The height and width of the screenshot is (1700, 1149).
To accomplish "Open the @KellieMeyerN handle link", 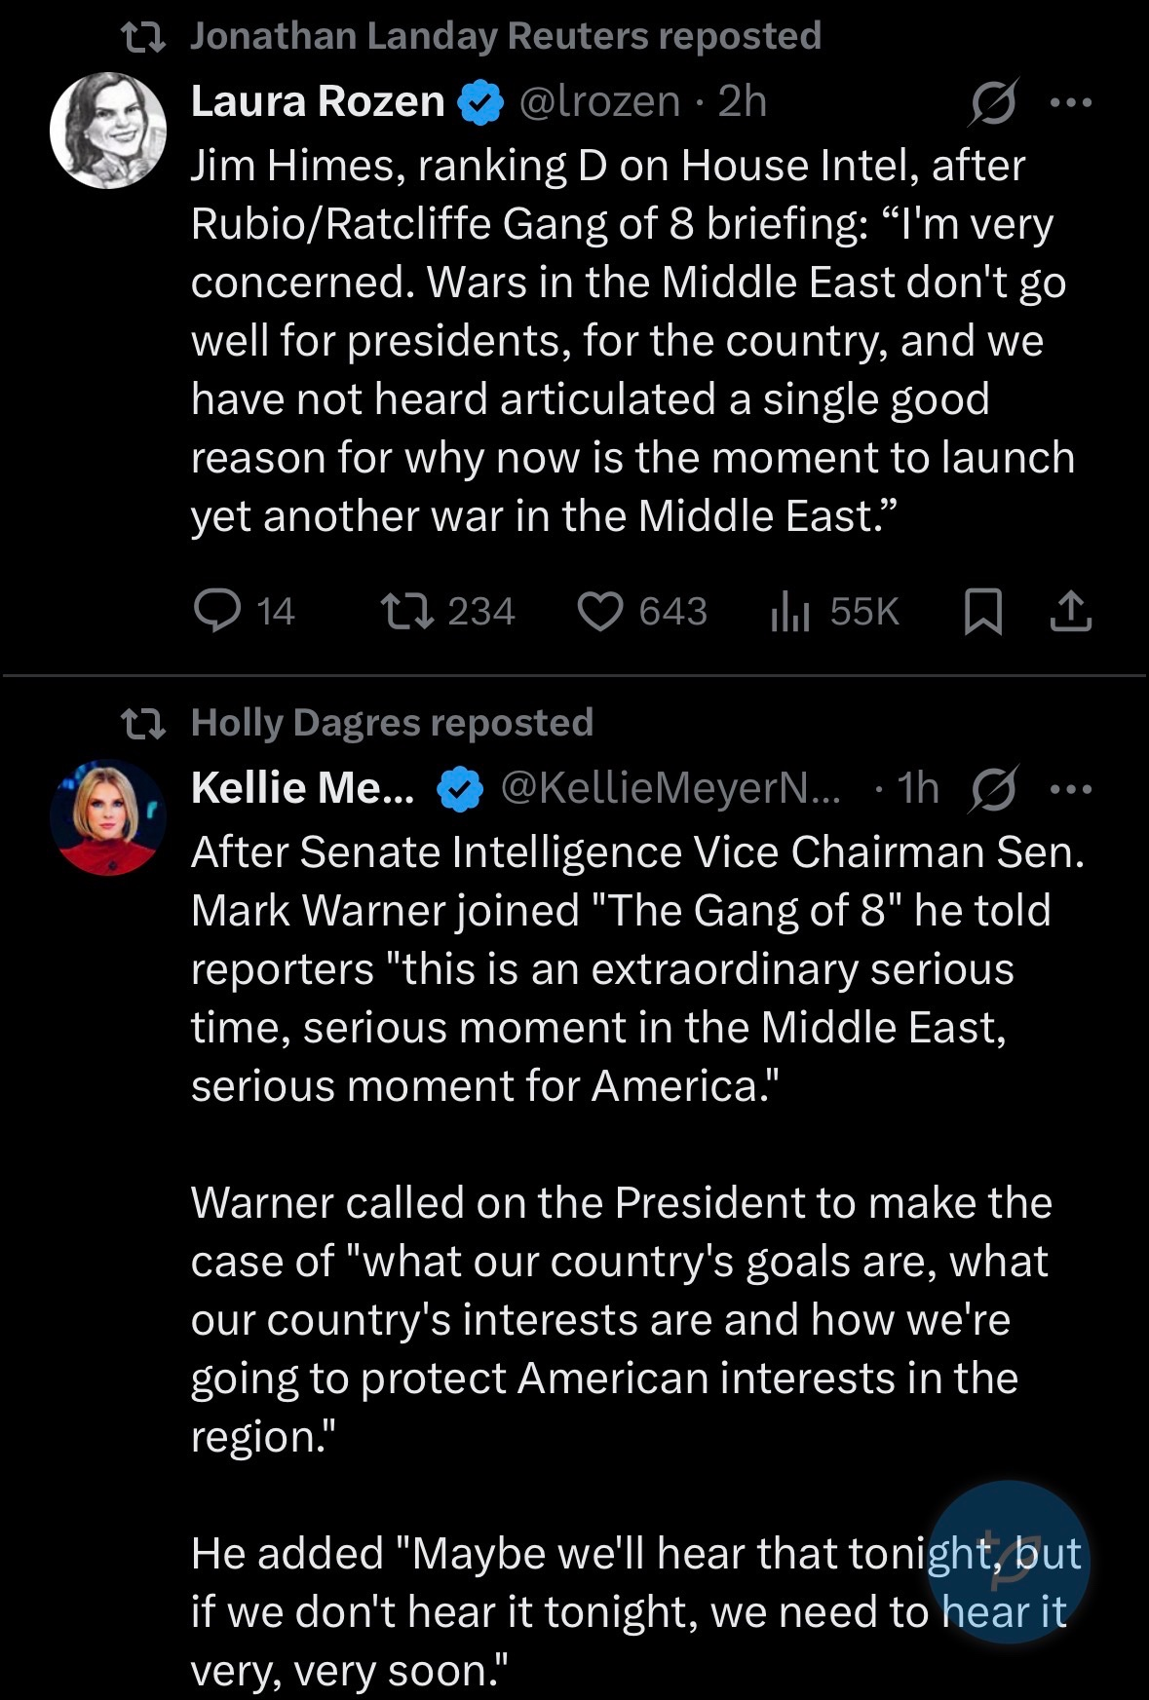I will point(670,788).
